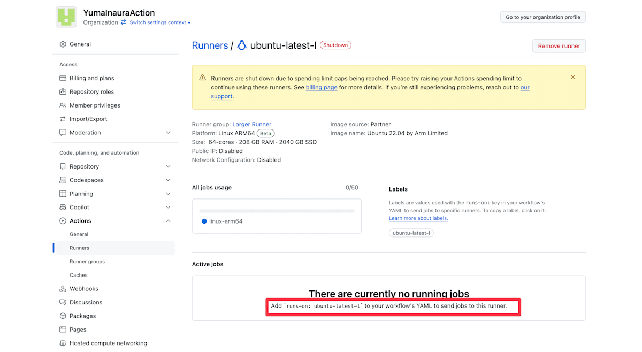Image resolution: width=642 pixels, height=352 pixels.
Task: Click the Moderation report icon
Action: tap(63, 133)
